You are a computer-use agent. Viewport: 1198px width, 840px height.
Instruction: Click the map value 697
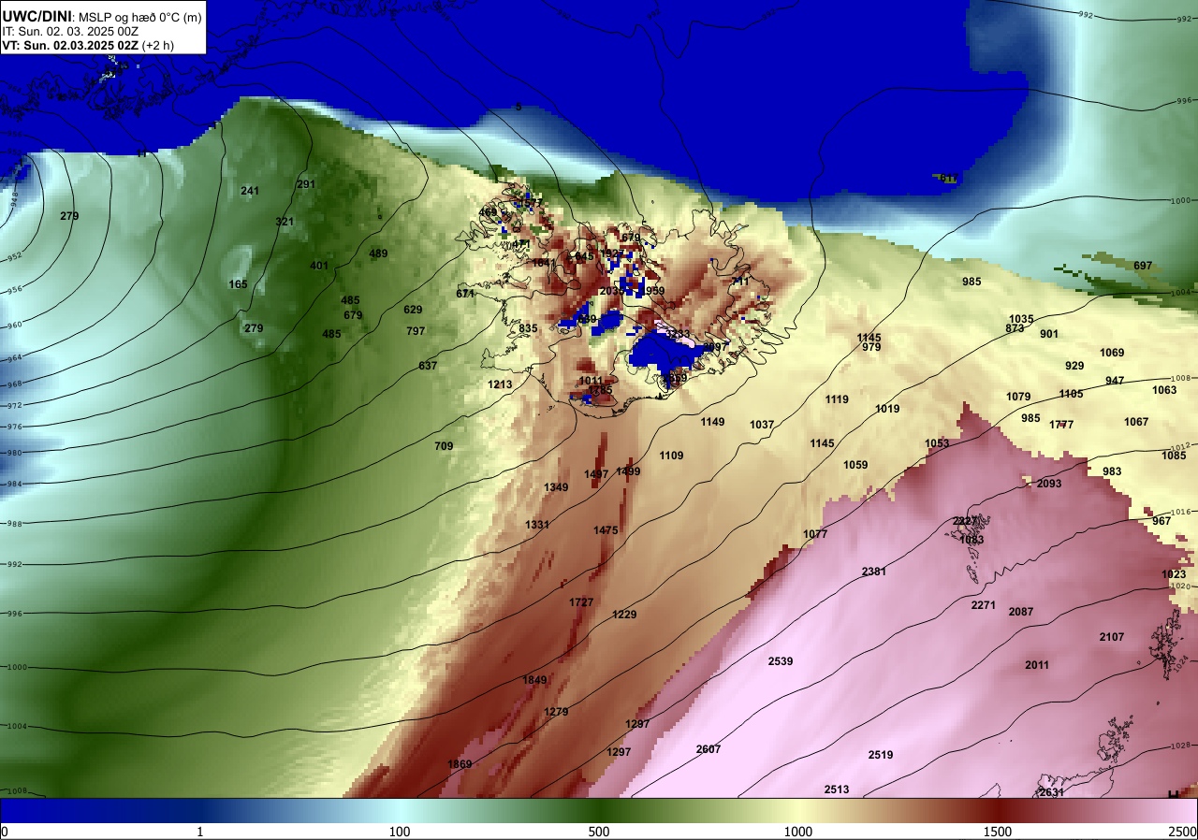point(1143,266)
